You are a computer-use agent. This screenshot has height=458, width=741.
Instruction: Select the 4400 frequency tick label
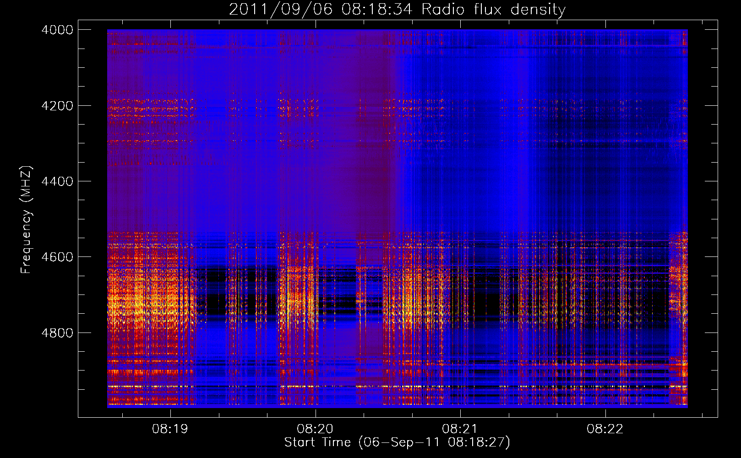pos(57,181)
